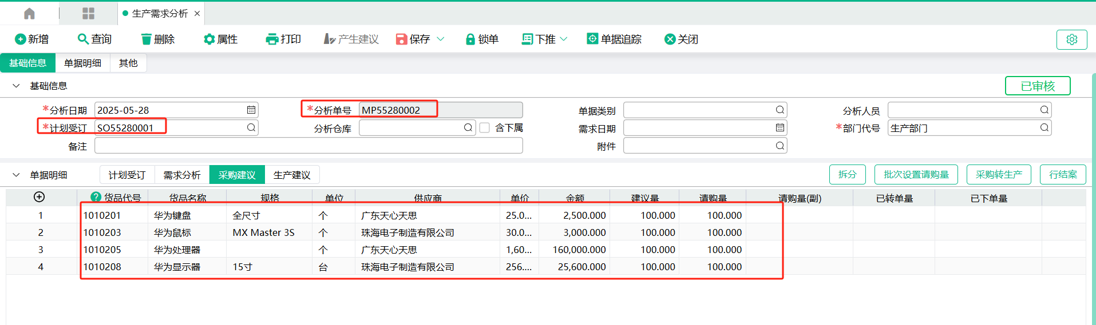Click 批次设置请购量 button
The image size is (1096, 325).
(x=916, y=175)
